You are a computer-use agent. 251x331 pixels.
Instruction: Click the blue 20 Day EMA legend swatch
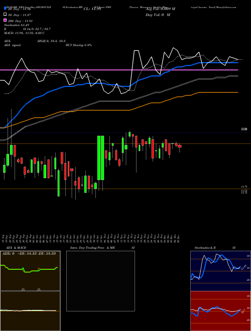pyautogui.click(x=5, y=9)
